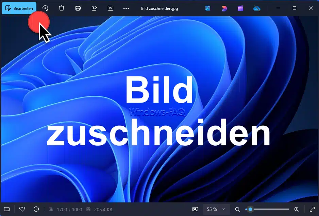Click the 1700 x 1000 dimensions text
Viewport: 319px width, 216px height.
(69, 210)
